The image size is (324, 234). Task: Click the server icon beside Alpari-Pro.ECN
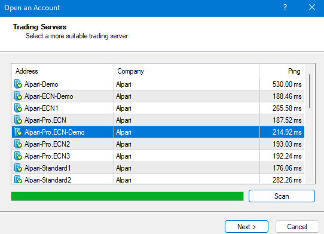pos(18,120)
